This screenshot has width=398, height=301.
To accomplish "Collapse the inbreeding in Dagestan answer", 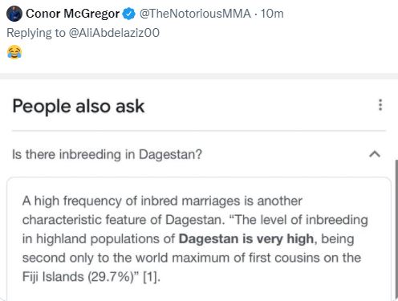I will pyautogui.click(x=375, y=154).
